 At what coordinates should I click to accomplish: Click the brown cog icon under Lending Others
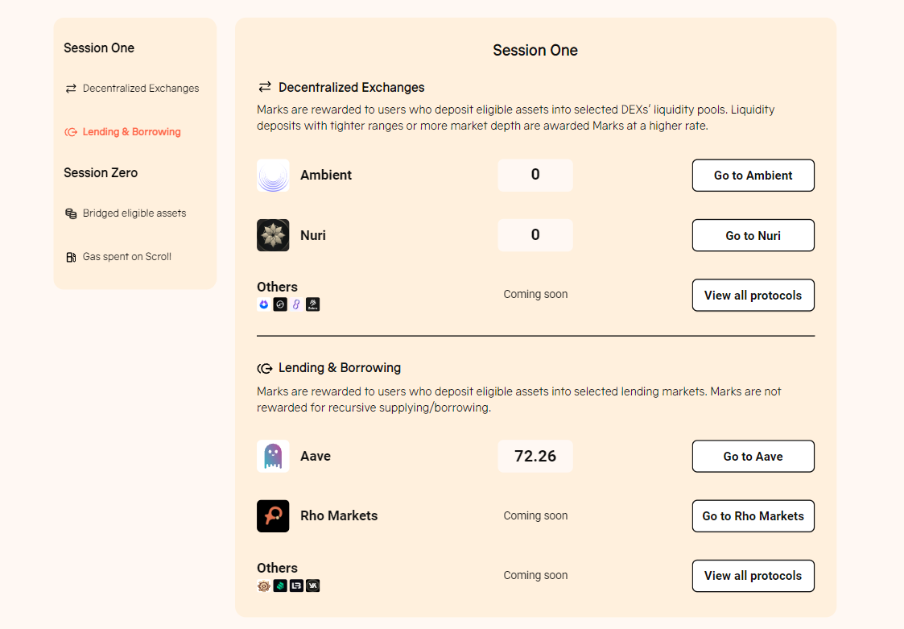263,586
